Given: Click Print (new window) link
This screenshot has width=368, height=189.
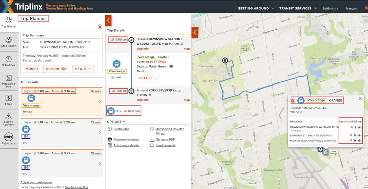Looking at the screenshot, I should coord(126,139).
